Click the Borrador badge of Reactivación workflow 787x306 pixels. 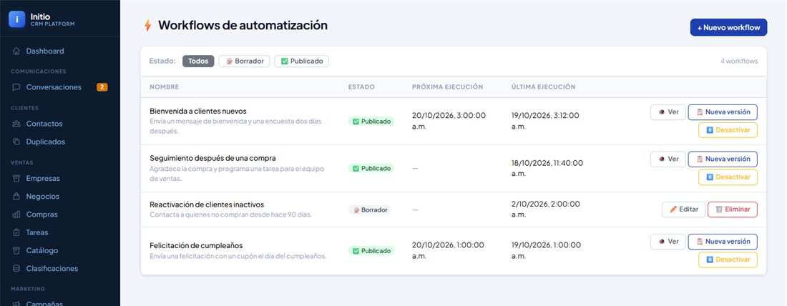click(370, 210)
